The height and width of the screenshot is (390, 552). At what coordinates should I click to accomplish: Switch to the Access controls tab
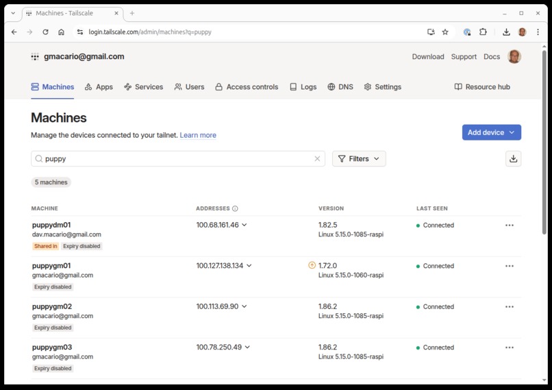point(247,86)
